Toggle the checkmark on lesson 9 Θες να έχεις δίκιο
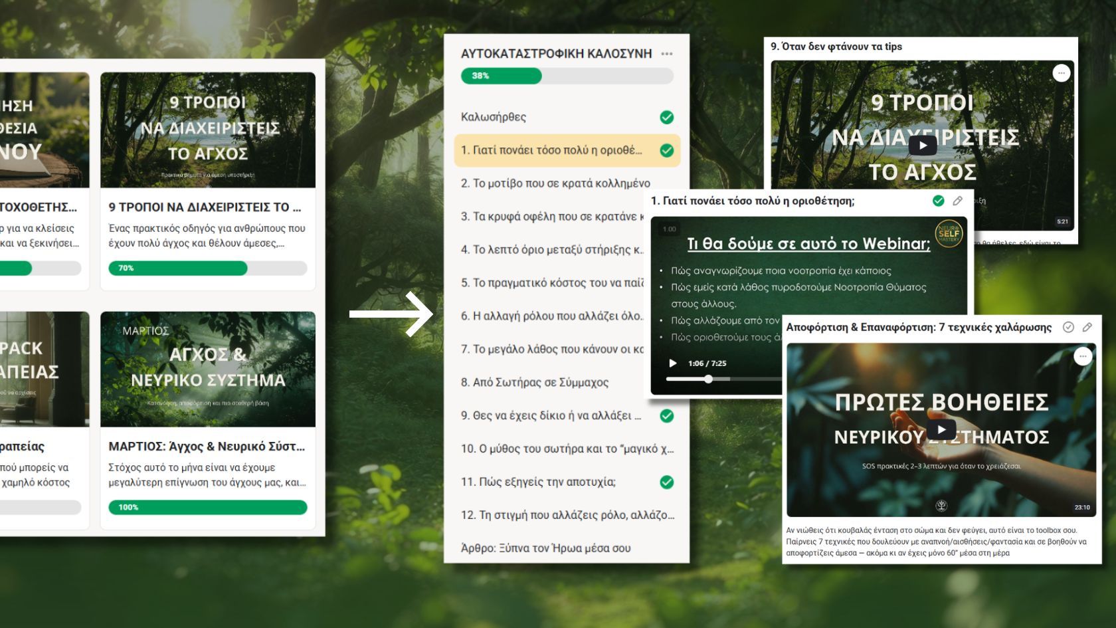1116x628 pixels. [x=667, y=416]
